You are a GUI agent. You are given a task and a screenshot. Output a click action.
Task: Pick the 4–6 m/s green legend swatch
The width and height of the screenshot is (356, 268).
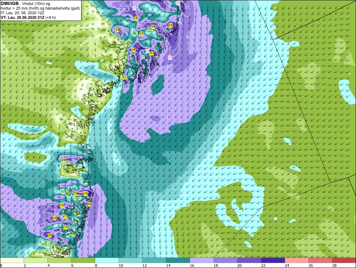pos(59,260)
